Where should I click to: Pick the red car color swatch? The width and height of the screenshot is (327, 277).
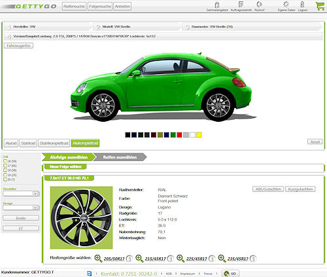click(x=179, y=135)
